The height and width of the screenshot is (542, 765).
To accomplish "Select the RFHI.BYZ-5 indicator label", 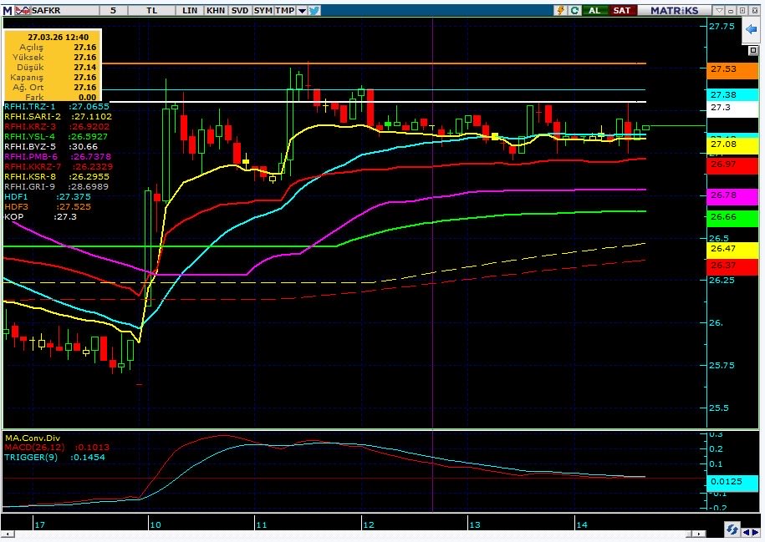I will [x=30, y=146].
